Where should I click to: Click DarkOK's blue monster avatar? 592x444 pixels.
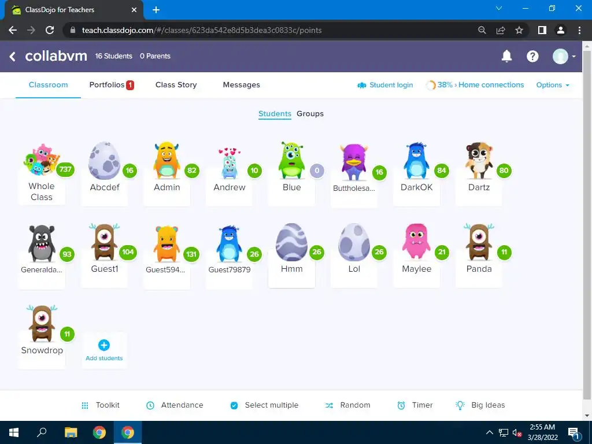[416, 160]
